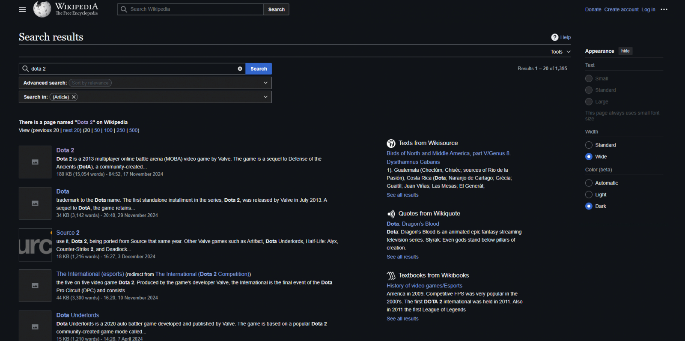Viewport: 685px width, 341px height.
Task: Click the magnifier icon in top search box
Action: [x=124, y=9]
